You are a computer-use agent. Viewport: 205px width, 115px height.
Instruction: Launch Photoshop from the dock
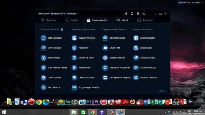[89, 102]
